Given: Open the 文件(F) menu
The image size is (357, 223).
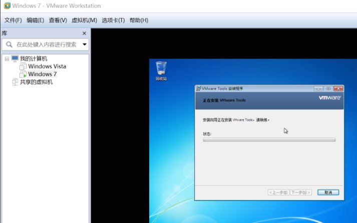Looking at the screenshot, I should click(x=13, y=20).
